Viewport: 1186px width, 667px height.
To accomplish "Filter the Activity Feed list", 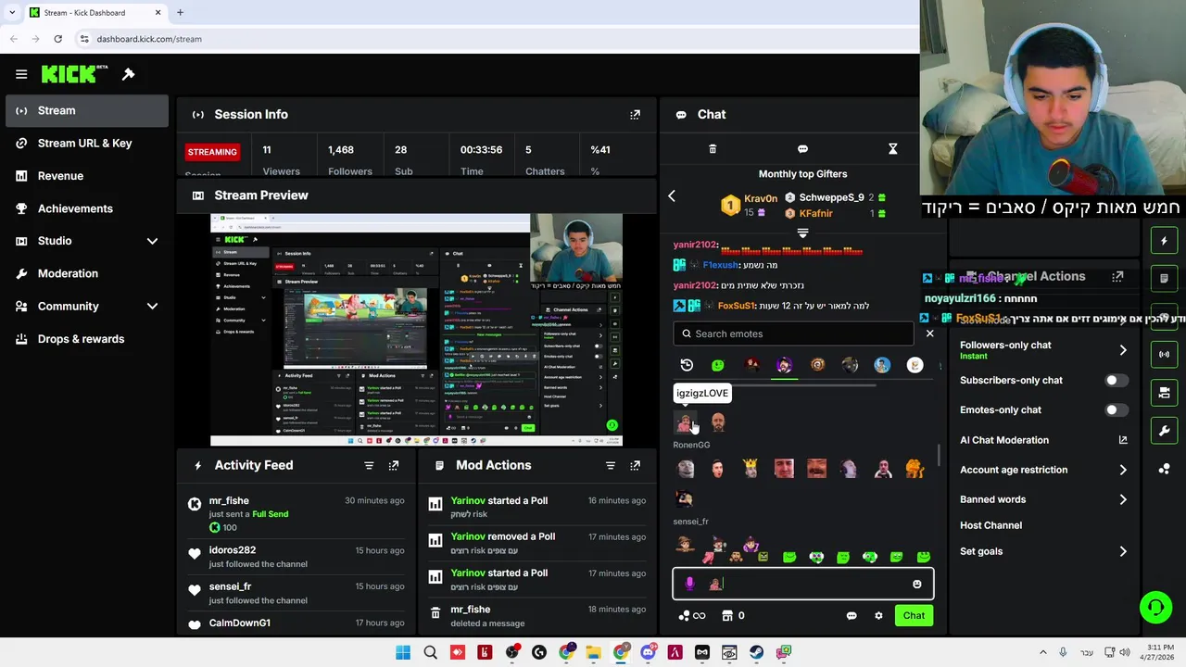I will tap(369, 465).
